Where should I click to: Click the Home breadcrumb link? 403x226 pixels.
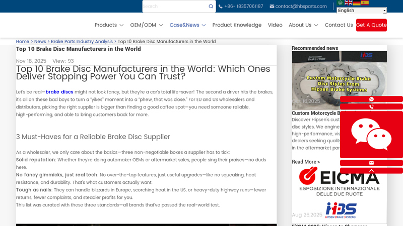coord(22,42)
